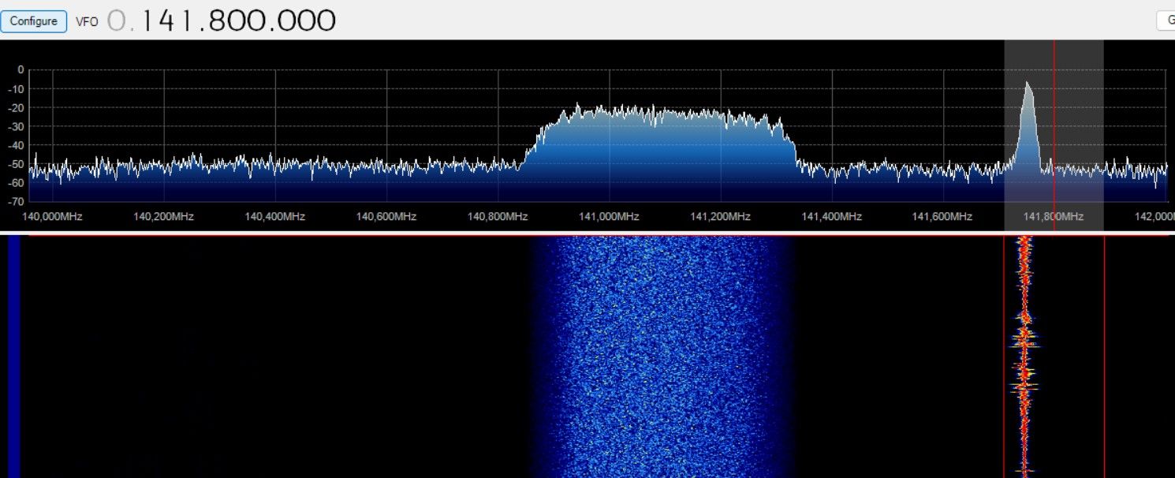This screenshot has height=478, width=1175.
Task: Click the 141,400MHz label on the frequency axis
Action: pos(831,217)
